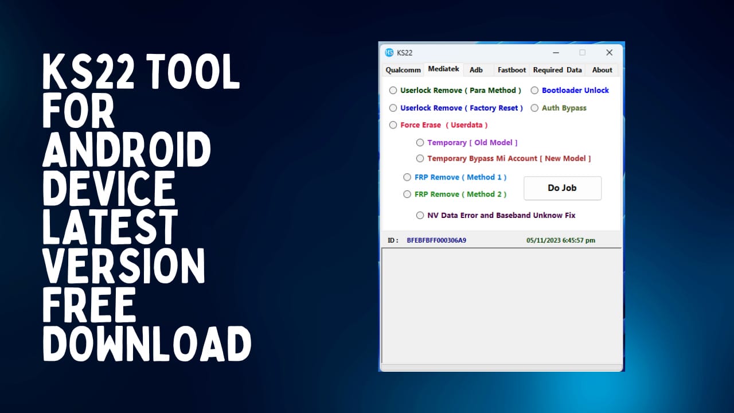Click the ID : label

coord(393,240)
